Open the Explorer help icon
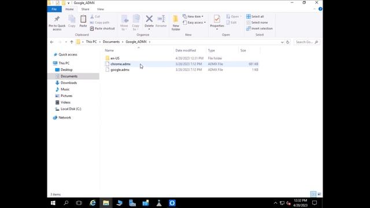This screenshot has height=208, width=370. (x=320, y=9)
